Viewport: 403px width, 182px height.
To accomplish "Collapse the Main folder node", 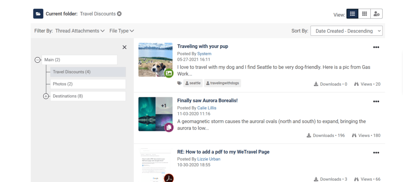I will [x=38, y=60].
